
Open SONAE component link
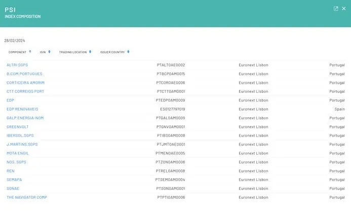(13, 189)
